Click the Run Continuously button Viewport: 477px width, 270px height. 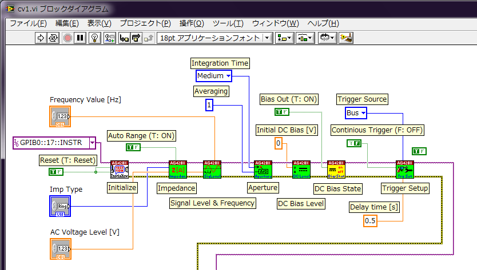click(x=53, y=38)
